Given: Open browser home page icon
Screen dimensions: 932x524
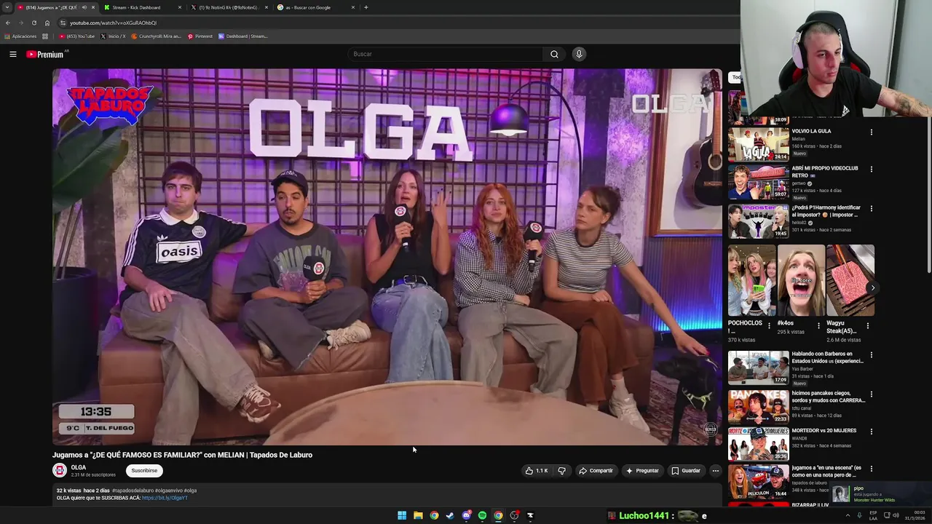Looking at the screenshot, I should pyautogui.click(x=47, y=23).
